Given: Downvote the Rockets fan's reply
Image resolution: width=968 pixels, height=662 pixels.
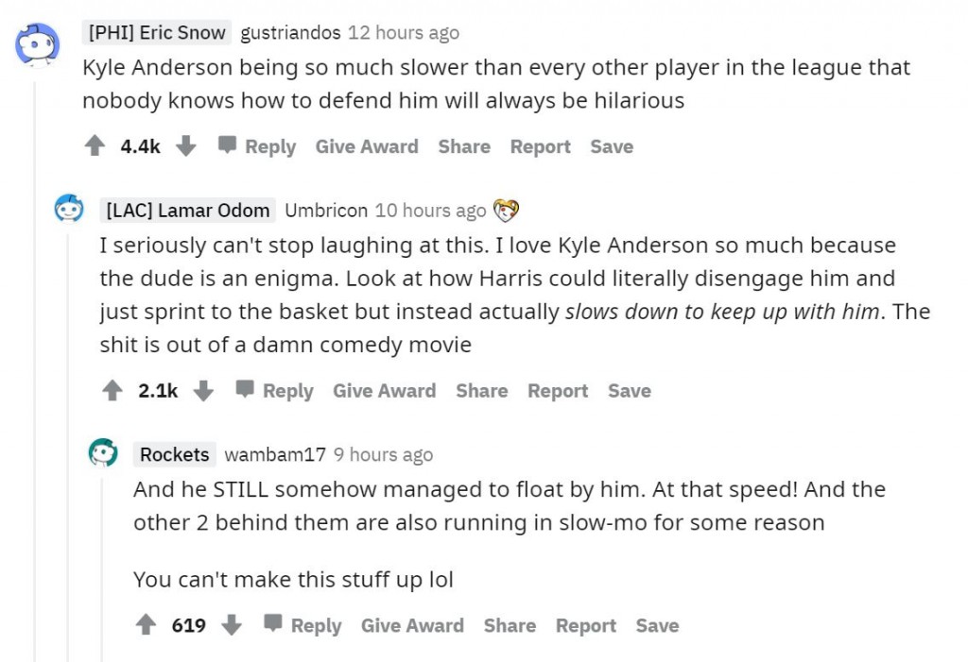Looking at the screenshot, I should pos(232,624).
